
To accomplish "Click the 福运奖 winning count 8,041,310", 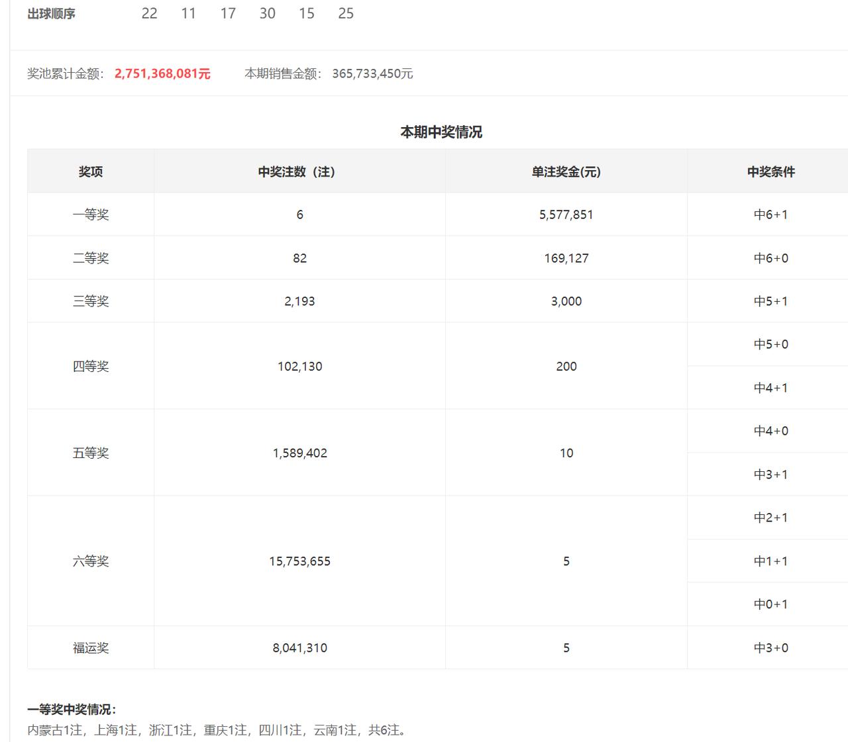I will coord(300,648).
